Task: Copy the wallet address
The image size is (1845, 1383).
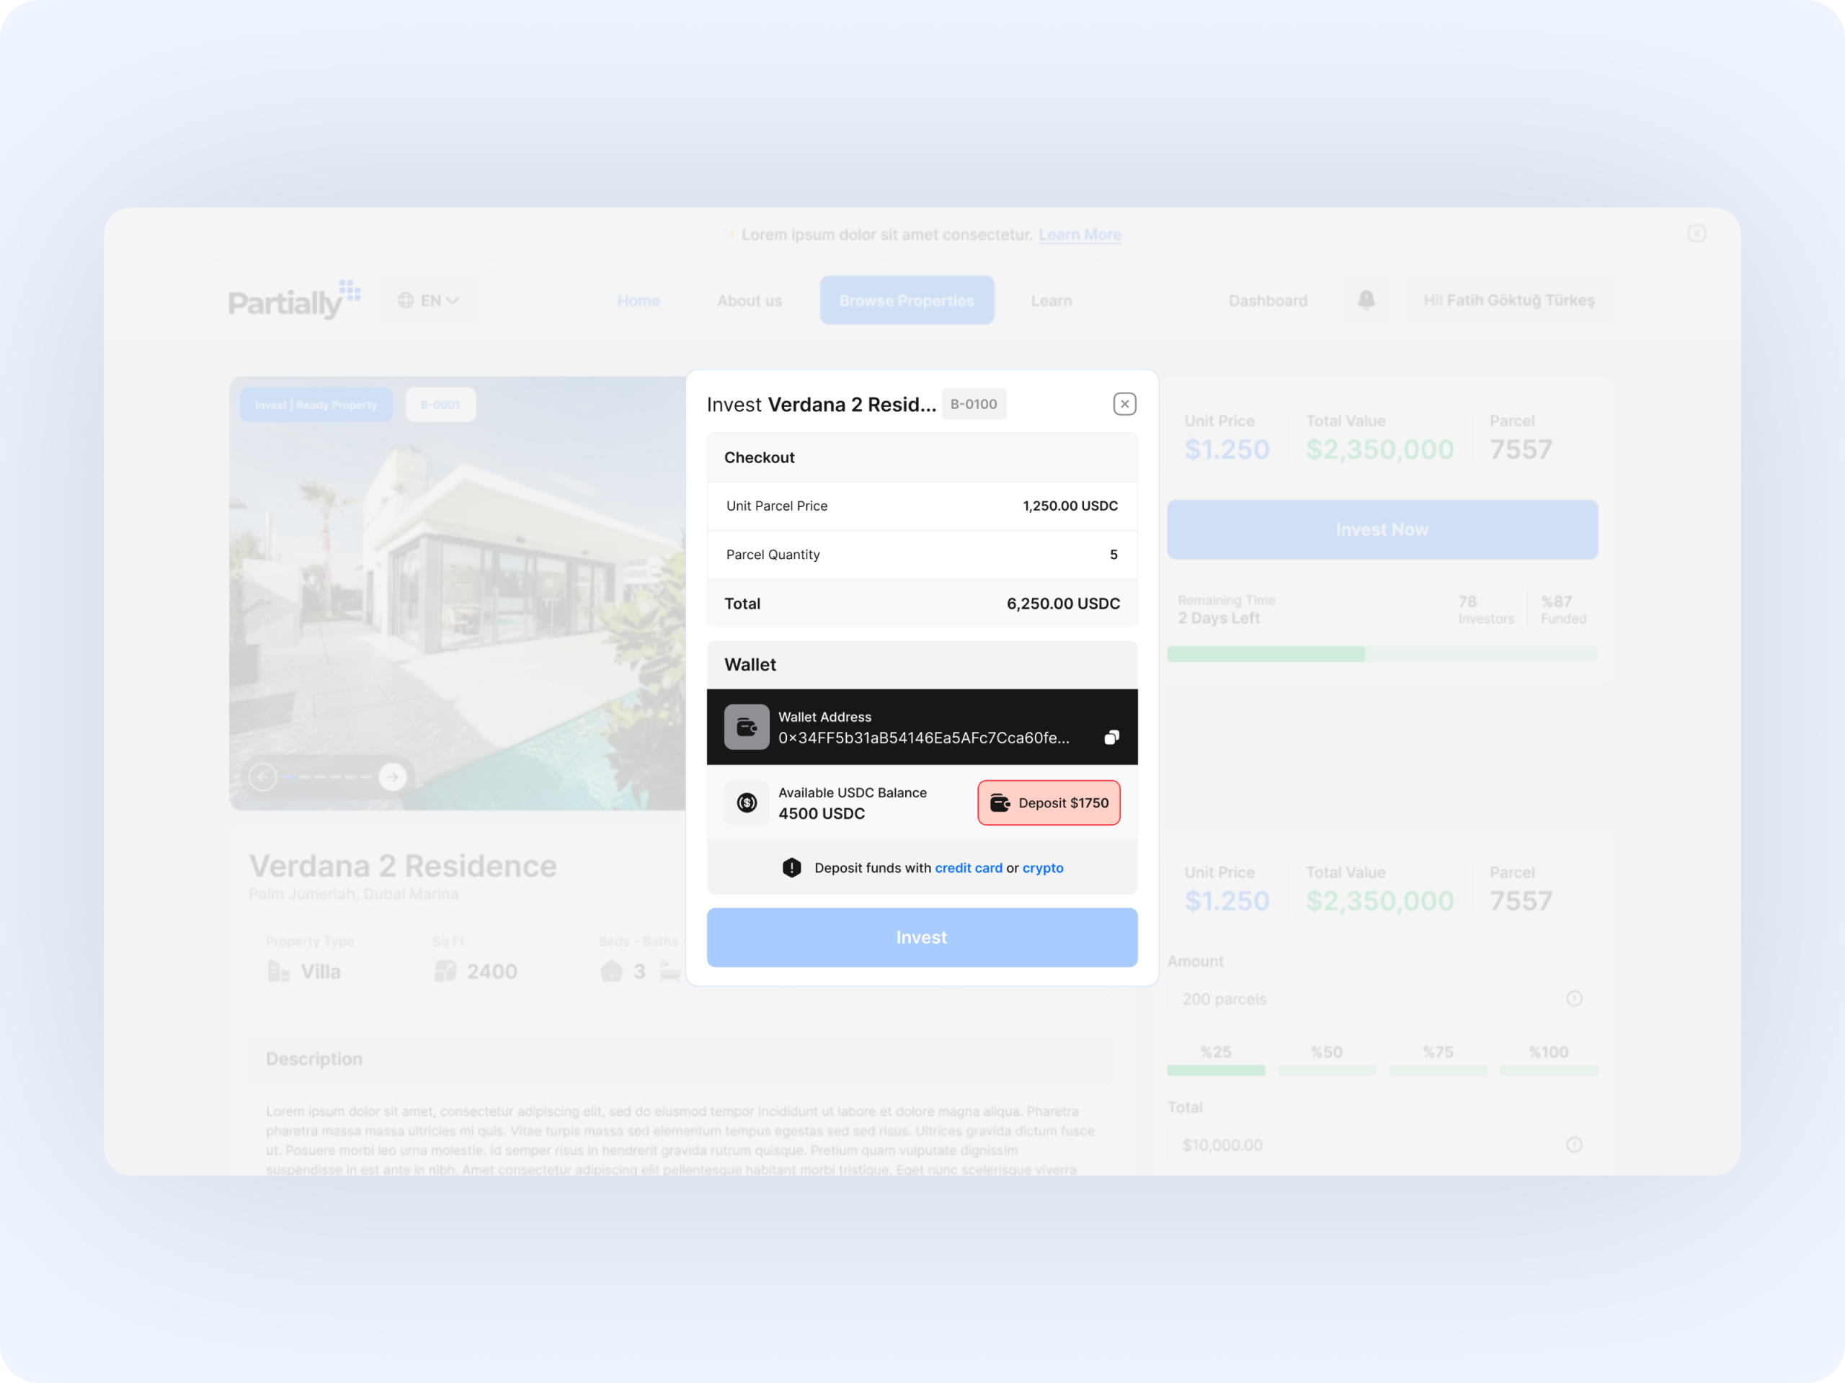Action: pyautogui.click(x=1111, y=738)
